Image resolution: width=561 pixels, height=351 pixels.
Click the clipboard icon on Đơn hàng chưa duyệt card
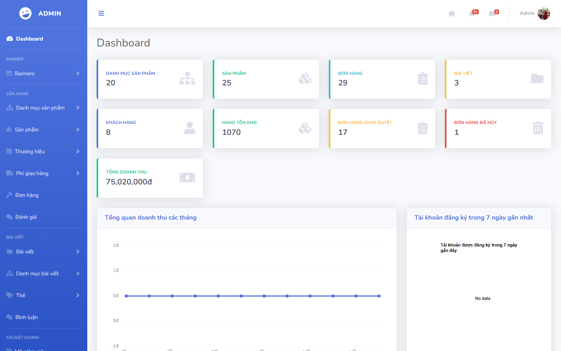click(x=423, y=128)
